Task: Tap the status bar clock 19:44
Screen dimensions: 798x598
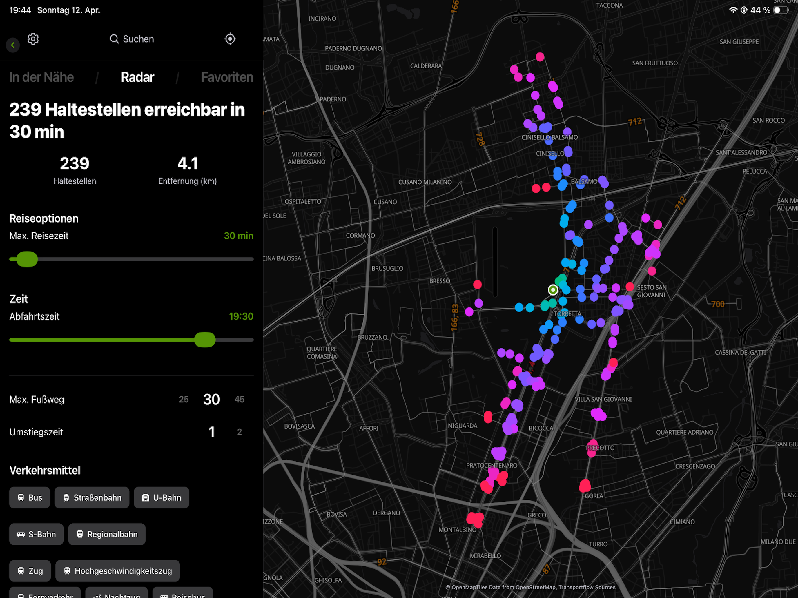Action: click(20, 10)
